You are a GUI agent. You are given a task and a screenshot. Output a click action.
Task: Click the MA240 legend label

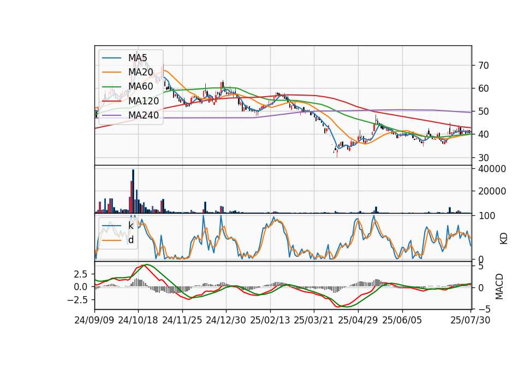click(x=144, y=115)
